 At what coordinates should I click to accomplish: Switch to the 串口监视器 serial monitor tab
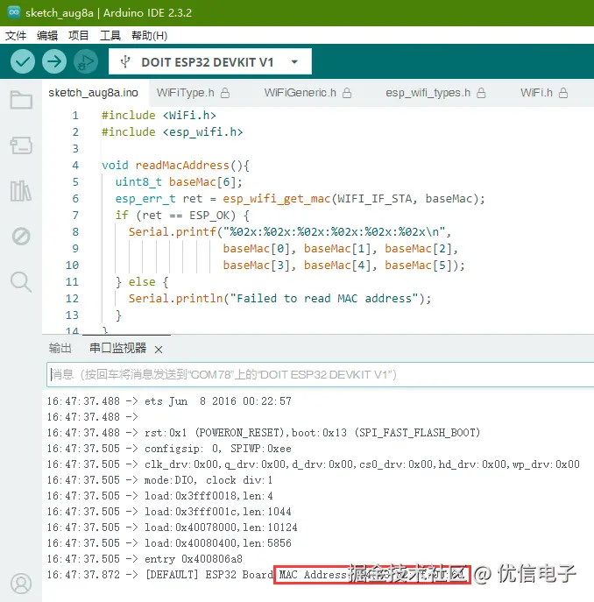(x=118, y=348)
